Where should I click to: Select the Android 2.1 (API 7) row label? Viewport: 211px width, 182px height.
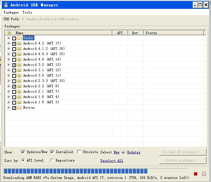coord(41,91)
